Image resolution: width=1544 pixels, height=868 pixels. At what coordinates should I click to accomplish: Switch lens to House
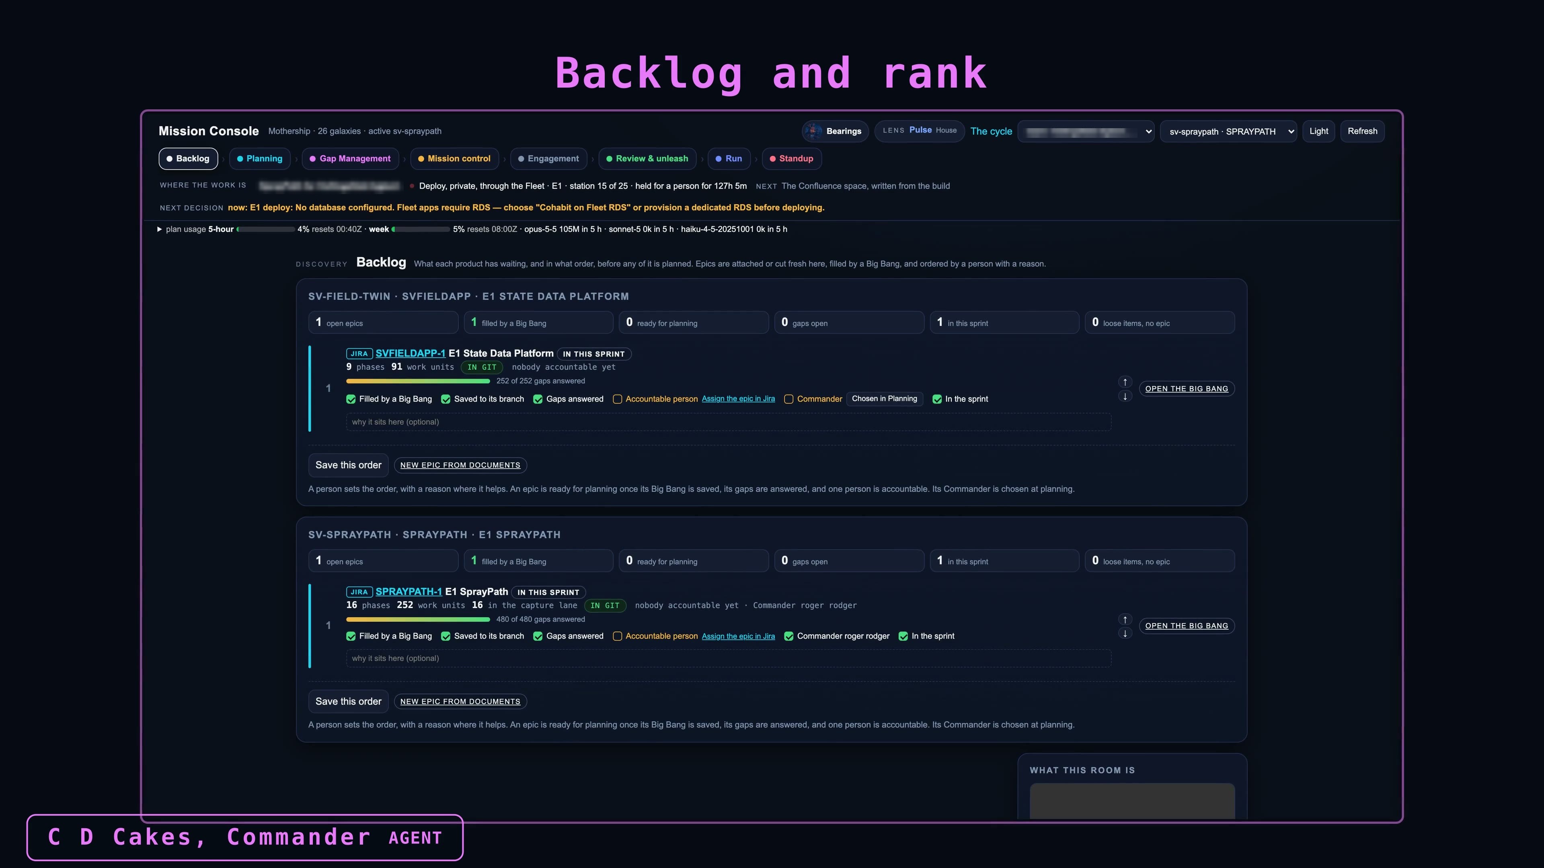pyautogui.click(x=946, y=131)
